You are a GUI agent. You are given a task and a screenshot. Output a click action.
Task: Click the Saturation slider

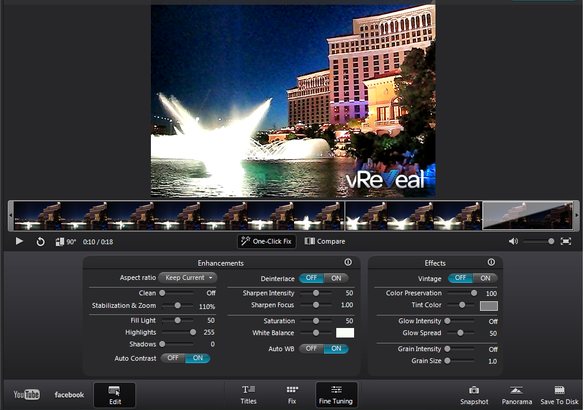tap(316, 321)
